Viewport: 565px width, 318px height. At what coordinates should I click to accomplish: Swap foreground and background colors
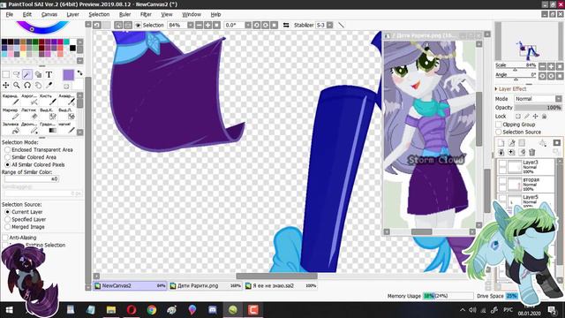79,72
